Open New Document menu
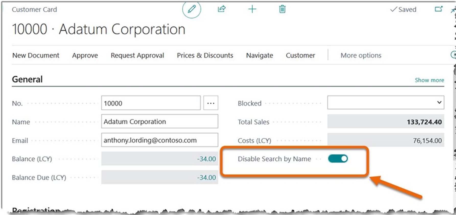The width and height of the screenshot is (456, 215). point(36,55)
